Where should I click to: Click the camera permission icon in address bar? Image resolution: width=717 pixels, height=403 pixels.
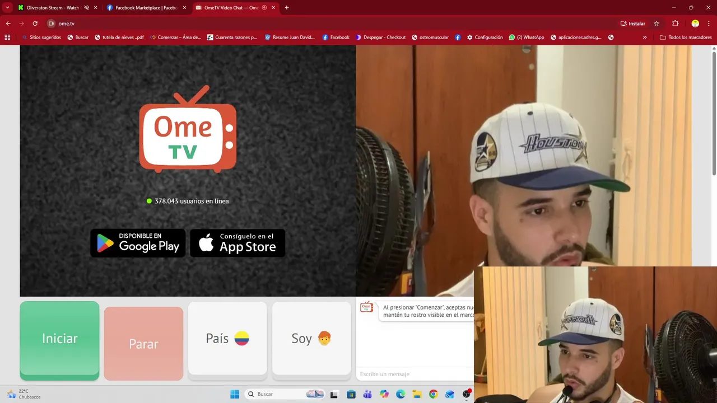point(51,24)
